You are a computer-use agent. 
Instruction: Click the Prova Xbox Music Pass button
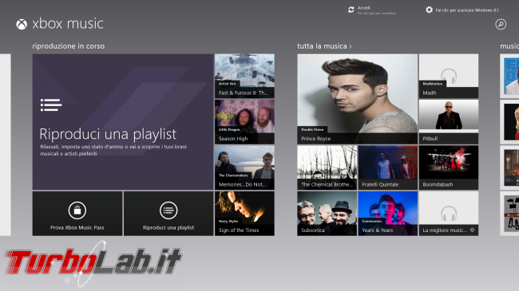tap(77, 214)
